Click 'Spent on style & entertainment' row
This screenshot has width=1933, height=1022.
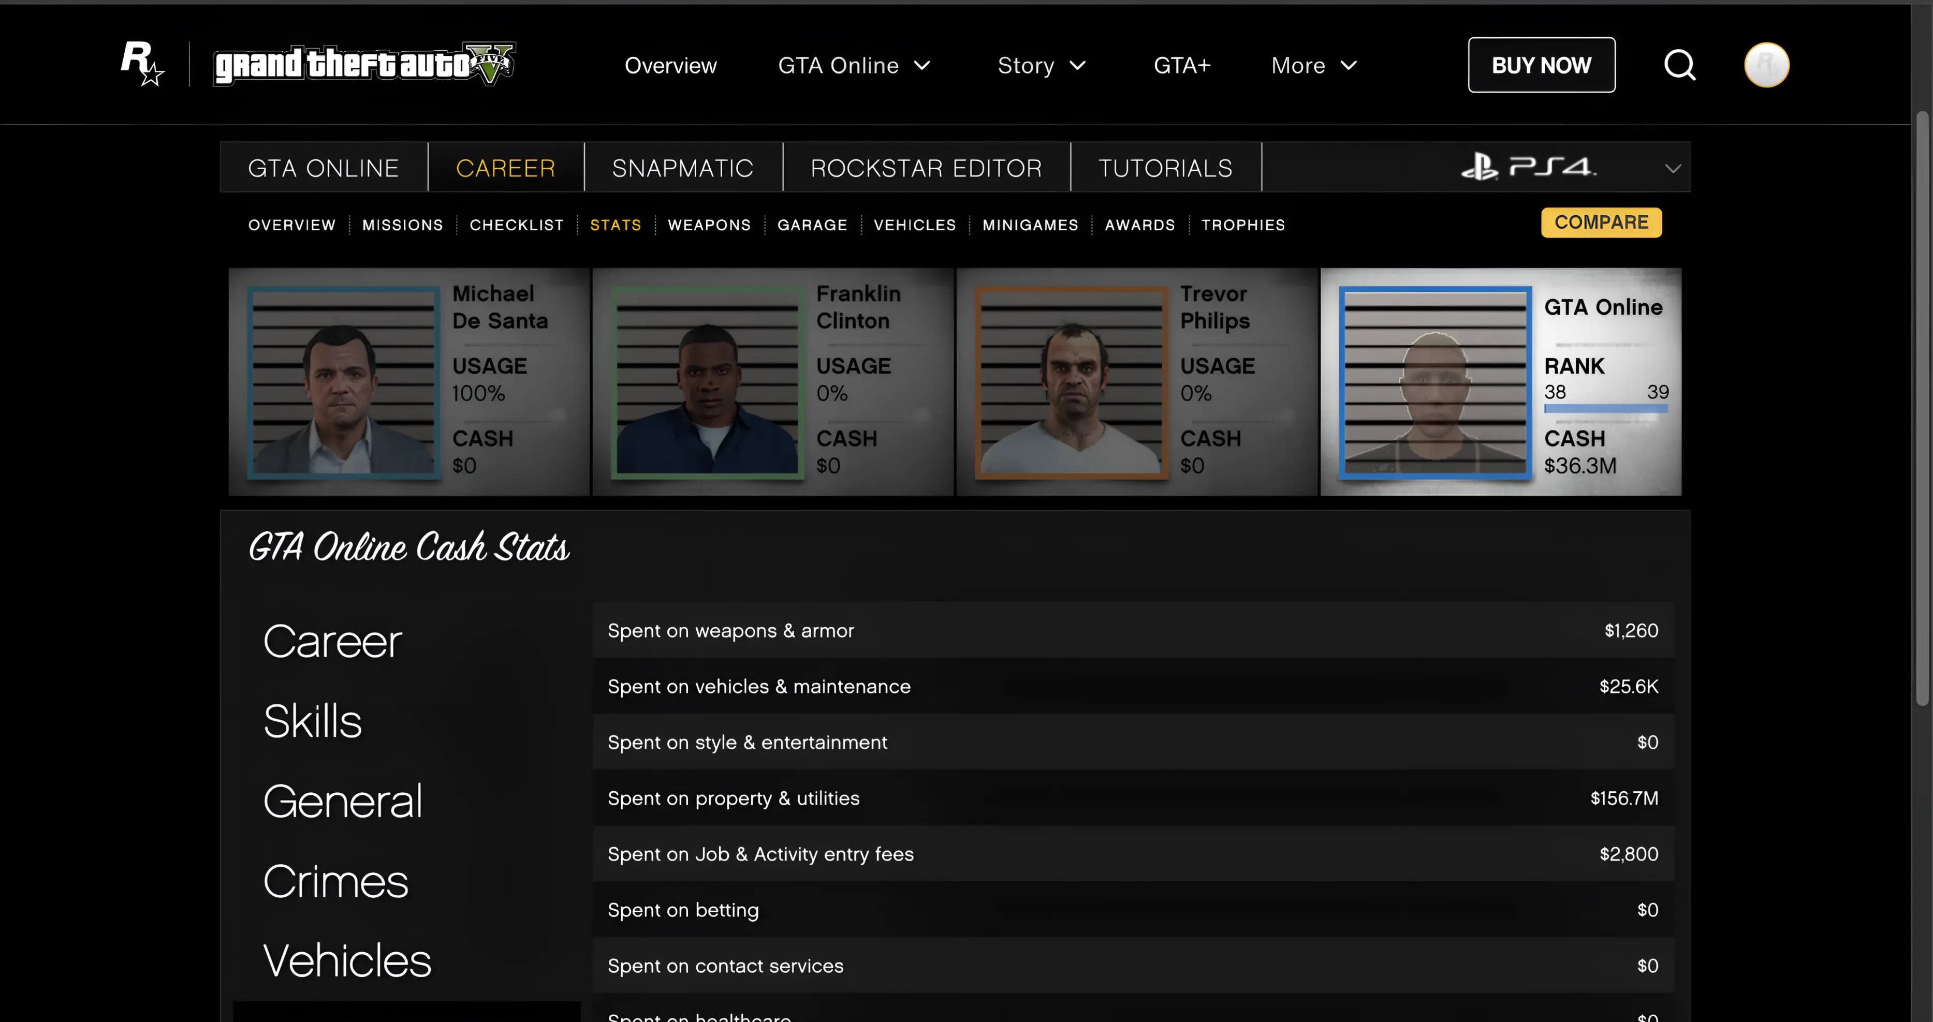click(1133, 743)
